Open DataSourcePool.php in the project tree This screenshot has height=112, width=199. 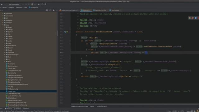point(14,75)
